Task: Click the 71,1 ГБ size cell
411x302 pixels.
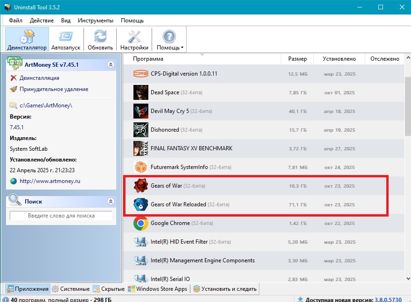Action: pyautogui.click(x=298, y=204)
